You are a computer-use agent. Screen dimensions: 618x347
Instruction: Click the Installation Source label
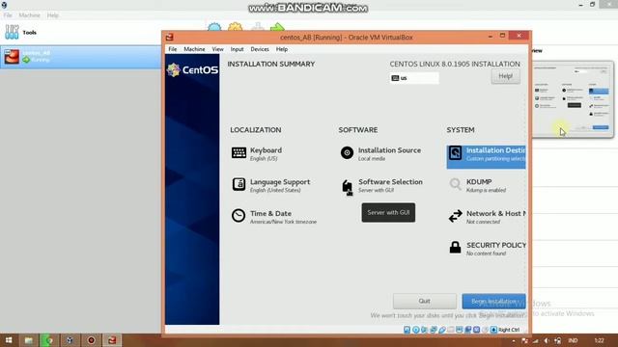[389, 150]
